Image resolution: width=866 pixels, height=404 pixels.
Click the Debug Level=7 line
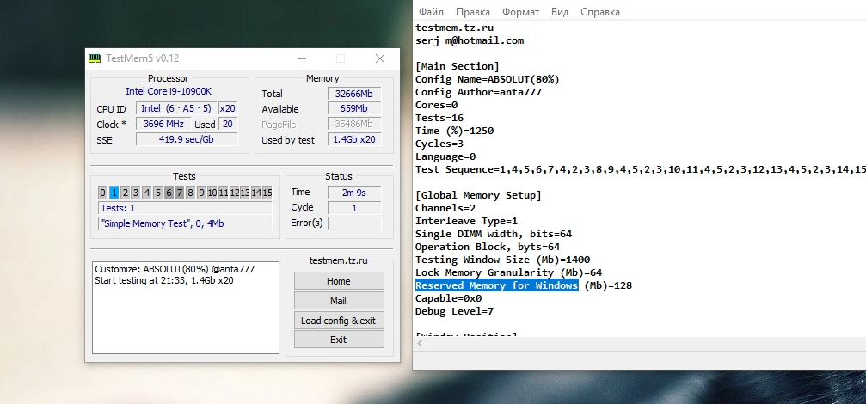tap(455, 311)
